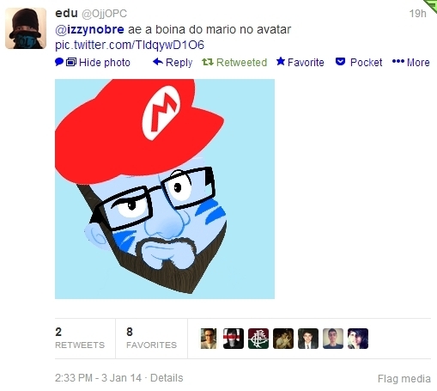This screenshot has width=437, height=391.
Task: View the 8 Favorites list
Action: tap(151, 339)
